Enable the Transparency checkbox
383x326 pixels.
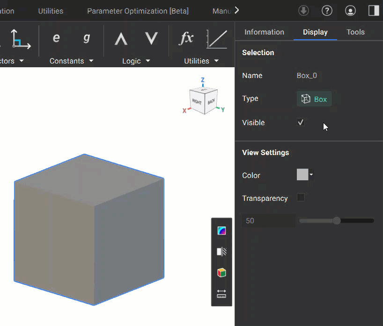tap(301, 198)
